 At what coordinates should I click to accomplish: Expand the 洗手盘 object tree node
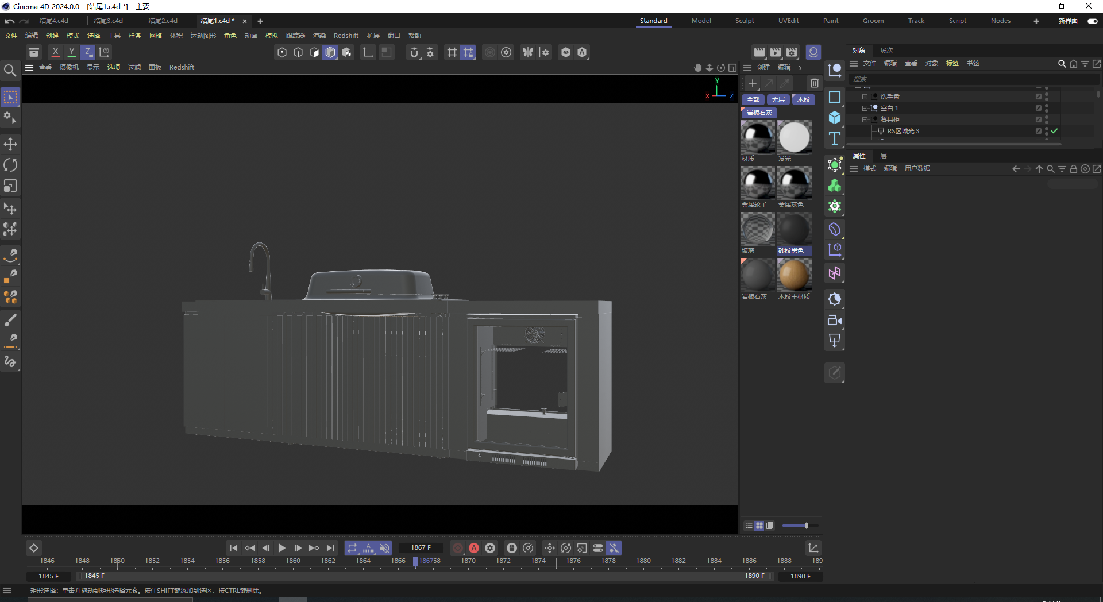click(865, 97)
